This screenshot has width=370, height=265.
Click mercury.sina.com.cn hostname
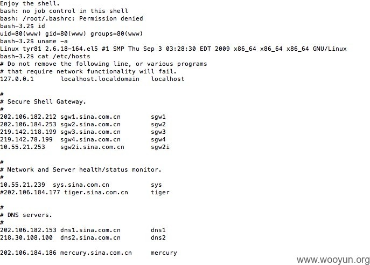coord(96,253)
